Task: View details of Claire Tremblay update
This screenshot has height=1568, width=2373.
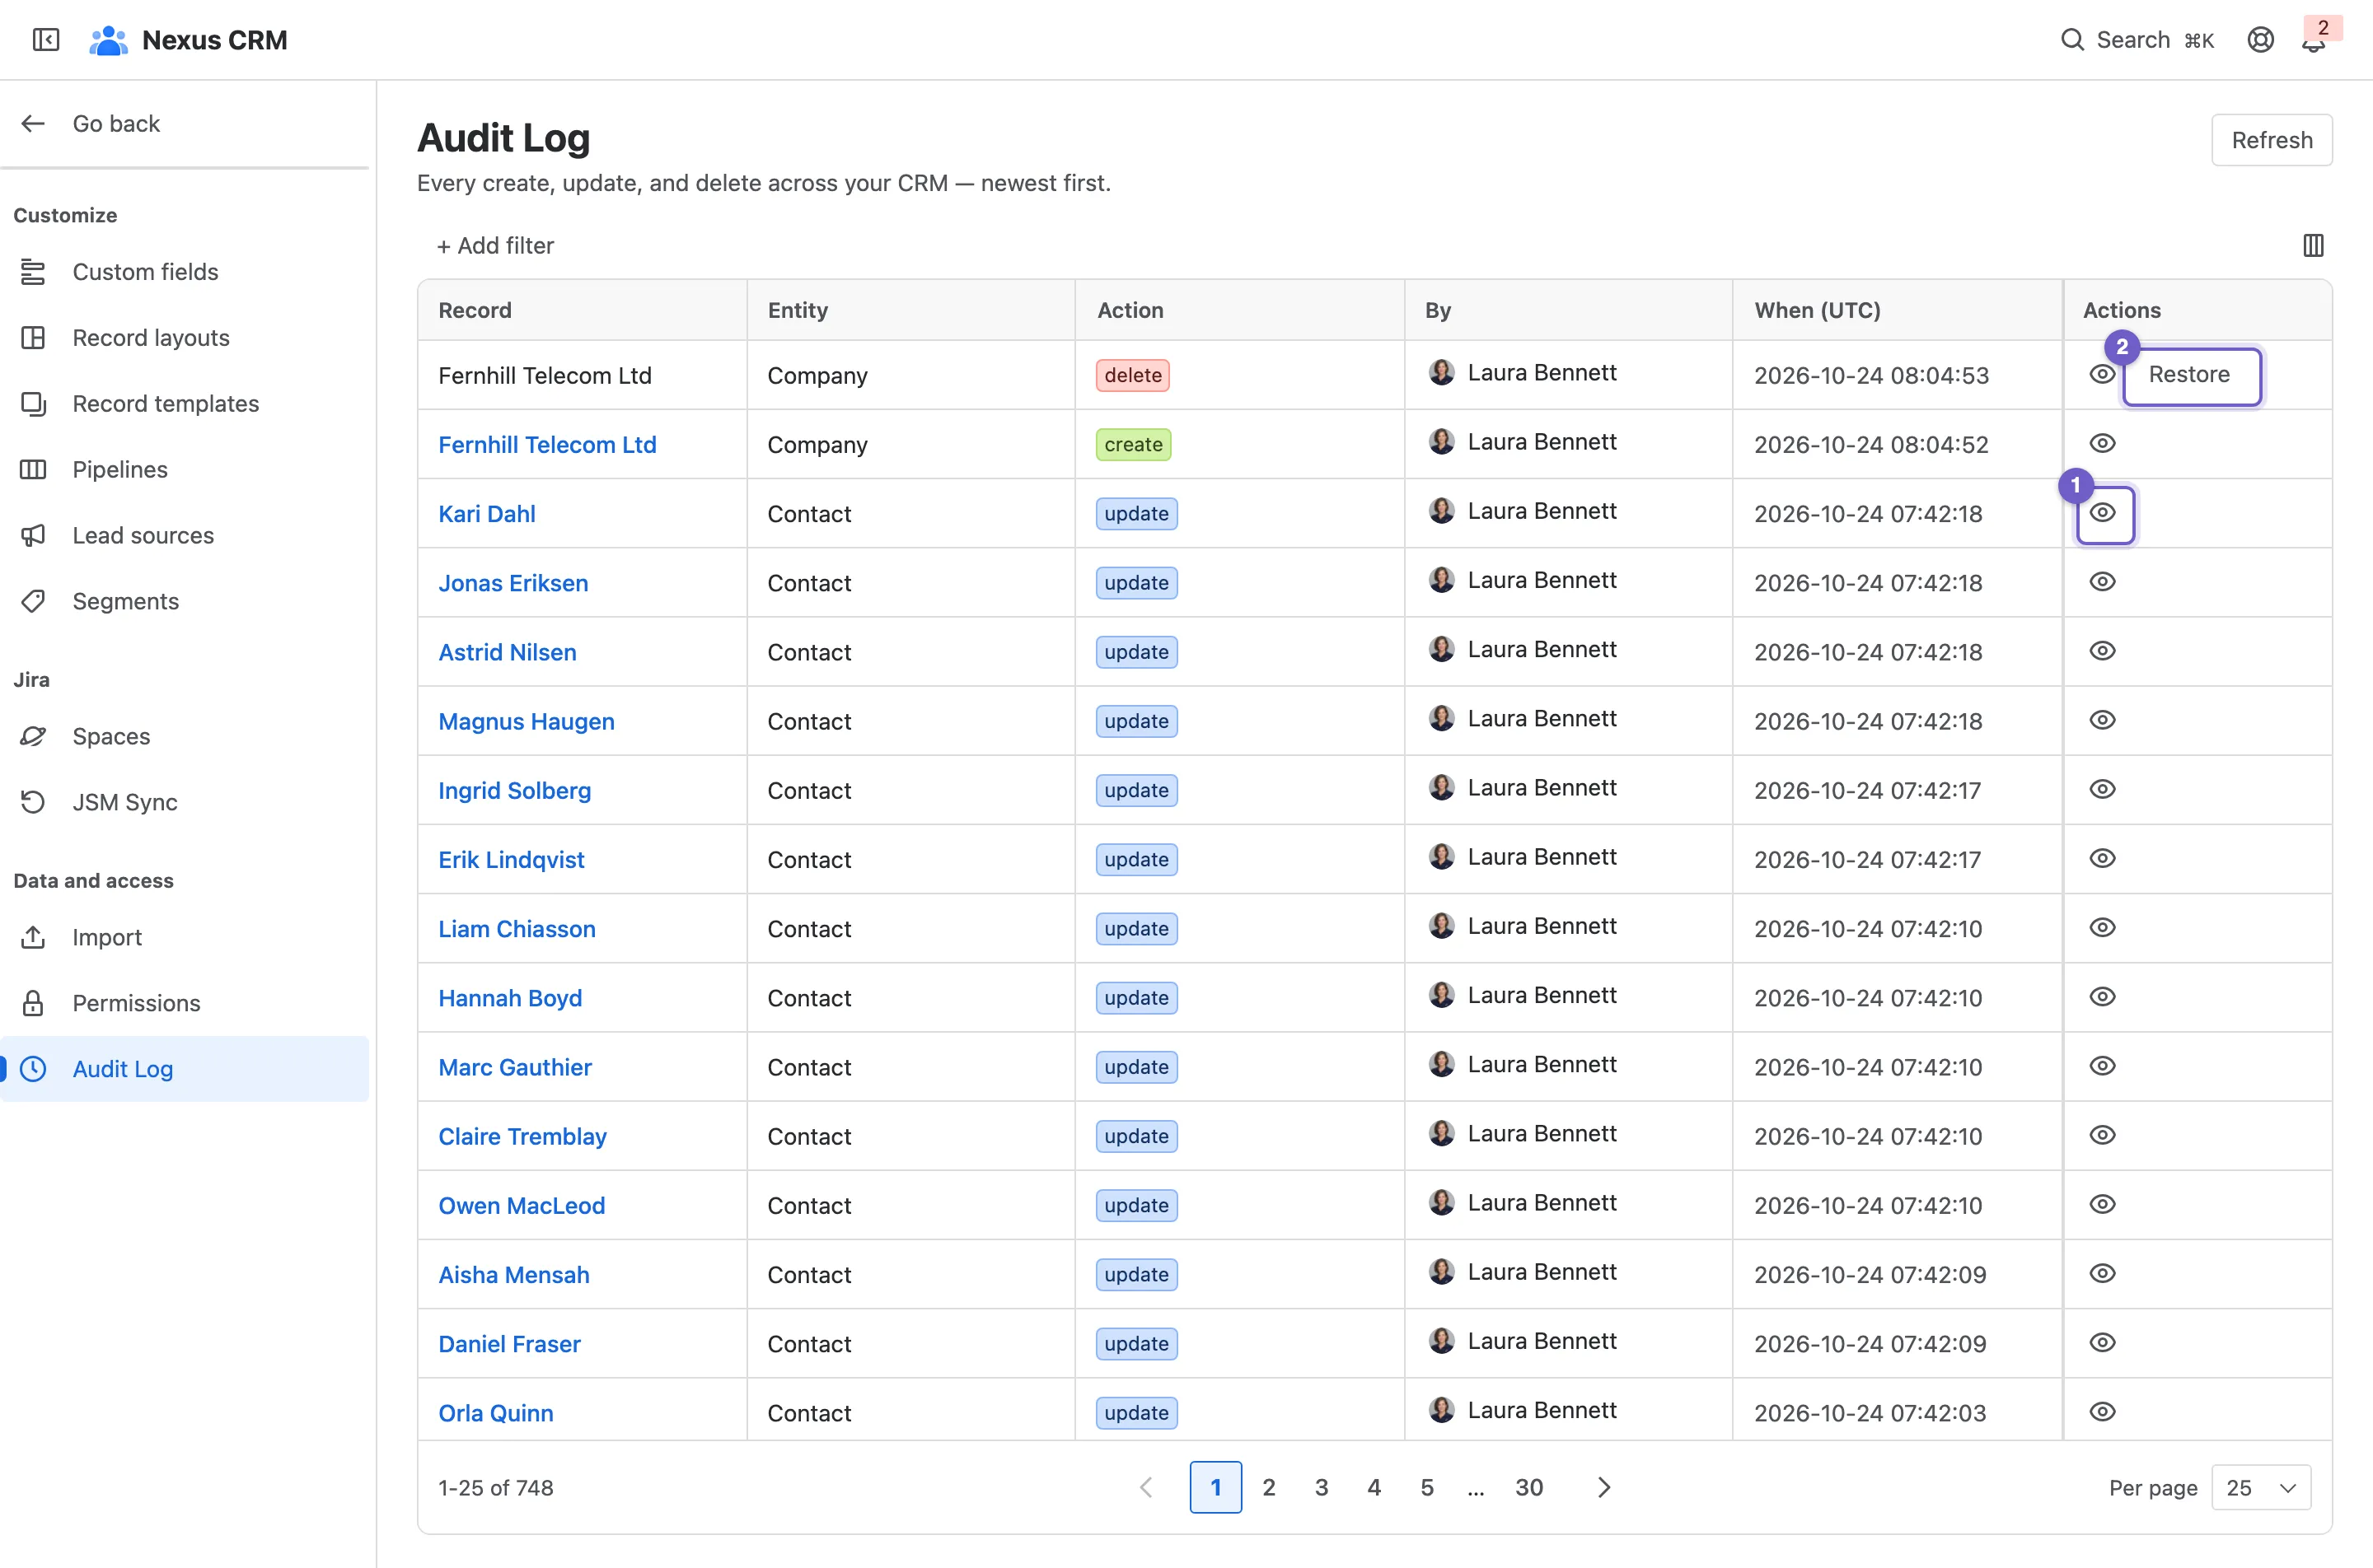Action: pos(2102,1135)
